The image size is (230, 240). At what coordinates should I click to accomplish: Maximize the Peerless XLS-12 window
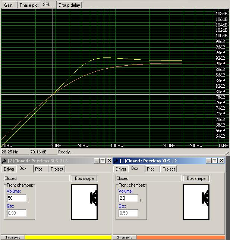pos(215,161)
